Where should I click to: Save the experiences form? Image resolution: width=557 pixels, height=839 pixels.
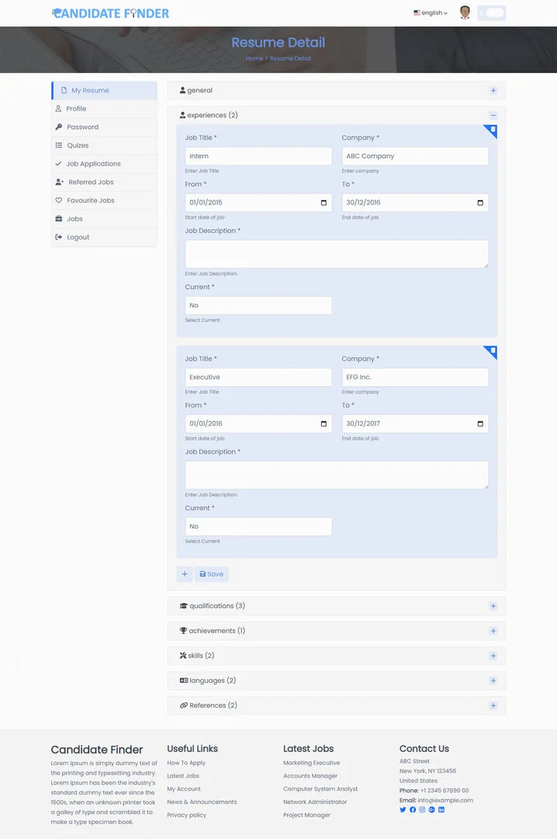pos(212,574)
